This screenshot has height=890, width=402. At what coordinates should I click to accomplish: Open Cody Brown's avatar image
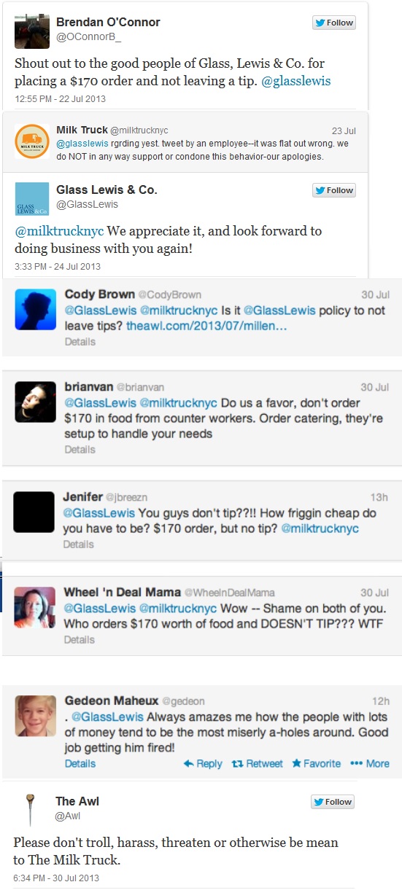34,309
